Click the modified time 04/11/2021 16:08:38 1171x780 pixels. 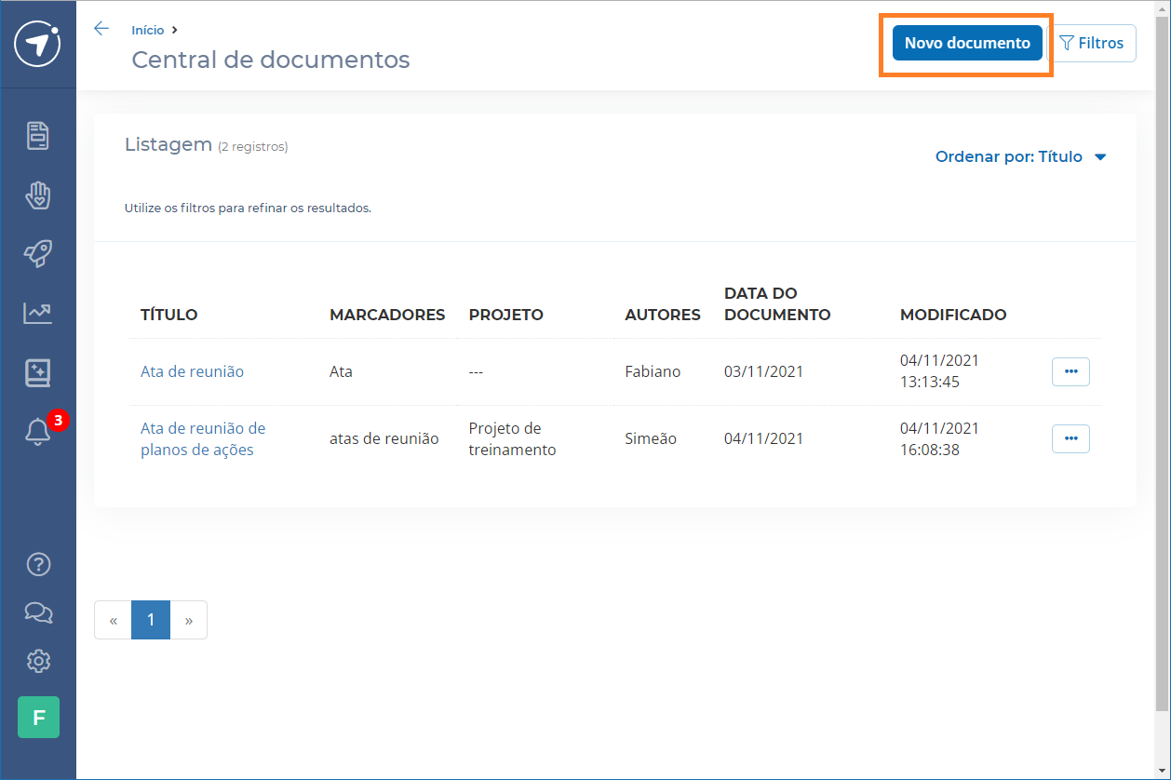point(939,438)
